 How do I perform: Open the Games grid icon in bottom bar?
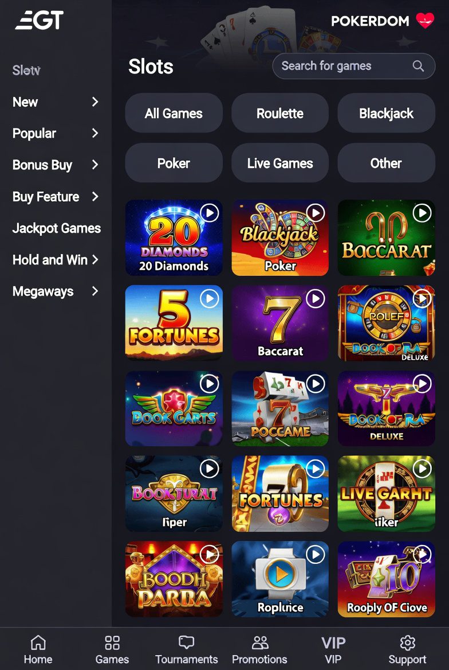[112, 642]
